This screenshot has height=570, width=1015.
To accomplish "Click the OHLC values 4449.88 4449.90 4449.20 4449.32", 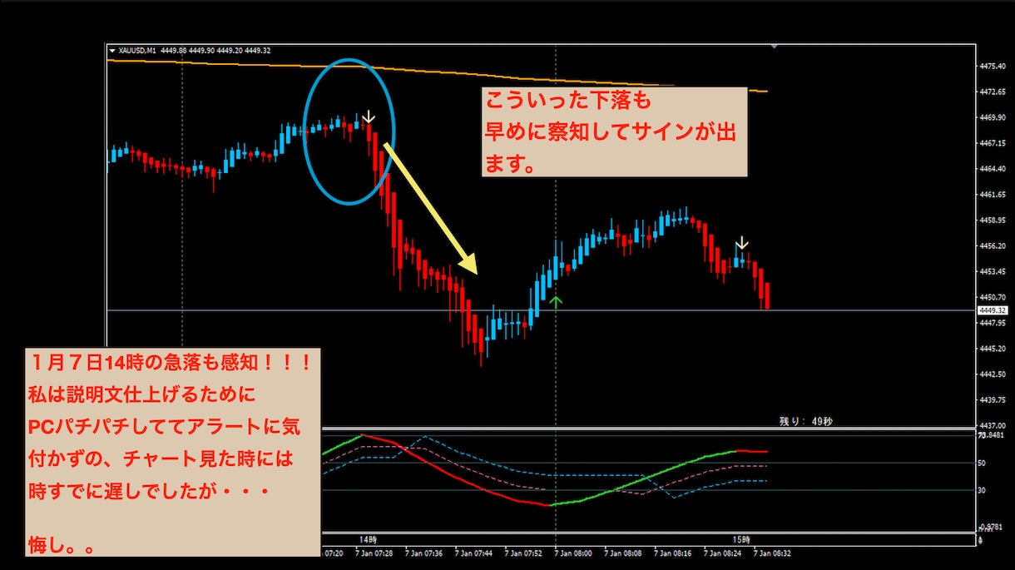I will click(215, 51).
